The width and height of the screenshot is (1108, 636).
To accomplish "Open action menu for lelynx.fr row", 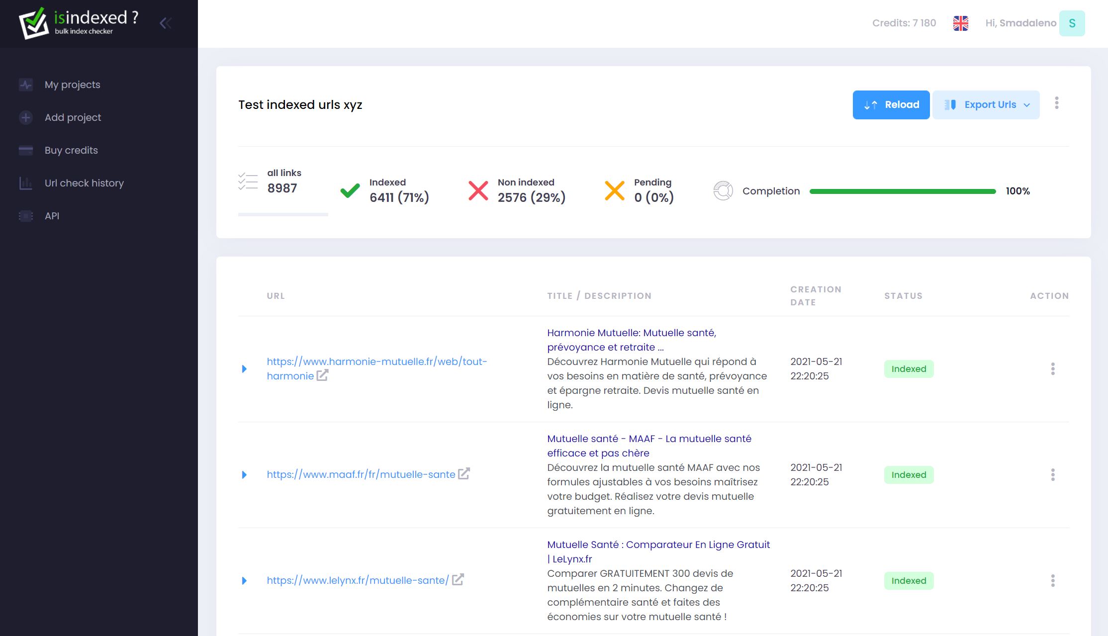I will coord(1052,580).
